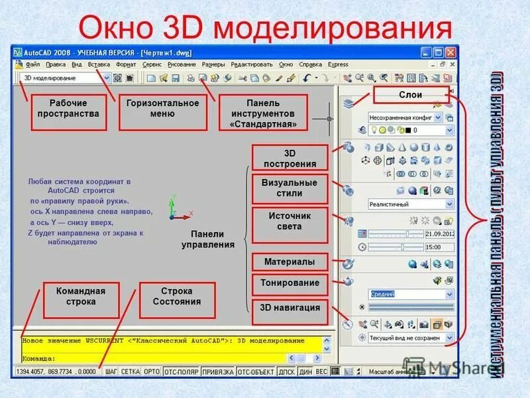Open the Express menu
Viewport: 530px width, 398px height.
(x=338, y=64)
